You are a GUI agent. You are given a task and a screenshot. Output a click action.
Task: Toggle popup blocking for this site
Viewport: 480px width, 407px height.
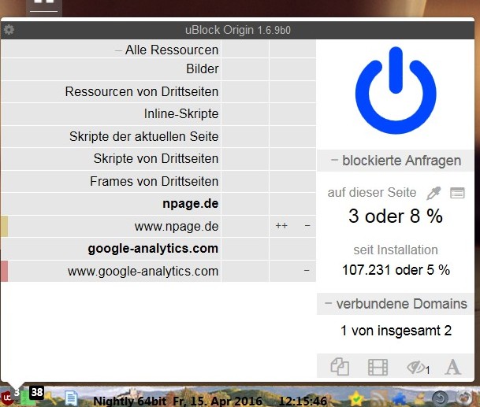[x=340, y=366]
